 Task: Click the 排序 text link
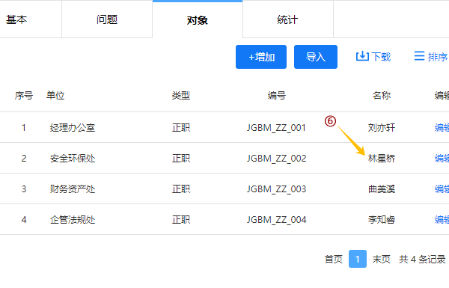(x=438, y=57)
